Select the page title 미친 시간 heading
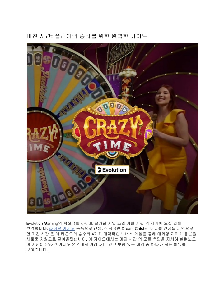 [87, 36]
